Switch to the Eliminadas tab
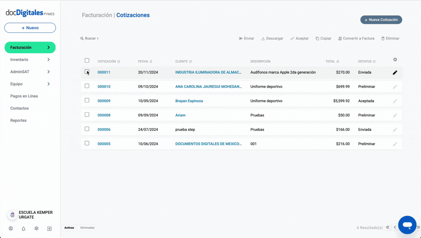This screenshot has height=238, width=421. point(87,228)
